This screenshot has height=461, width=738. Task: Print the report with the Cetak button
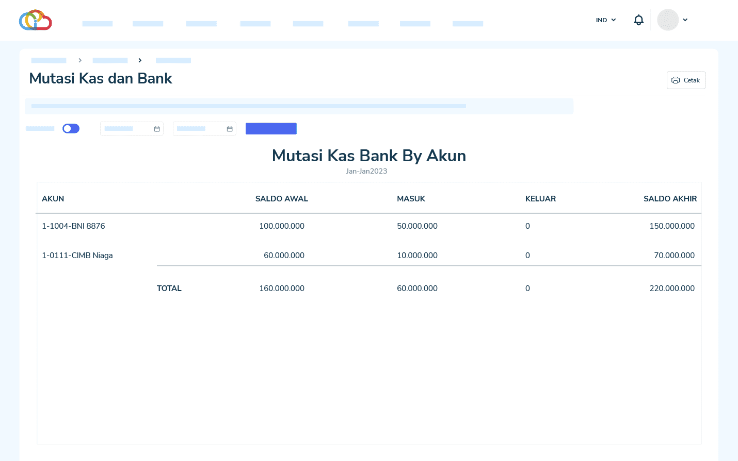coord(686,80)
